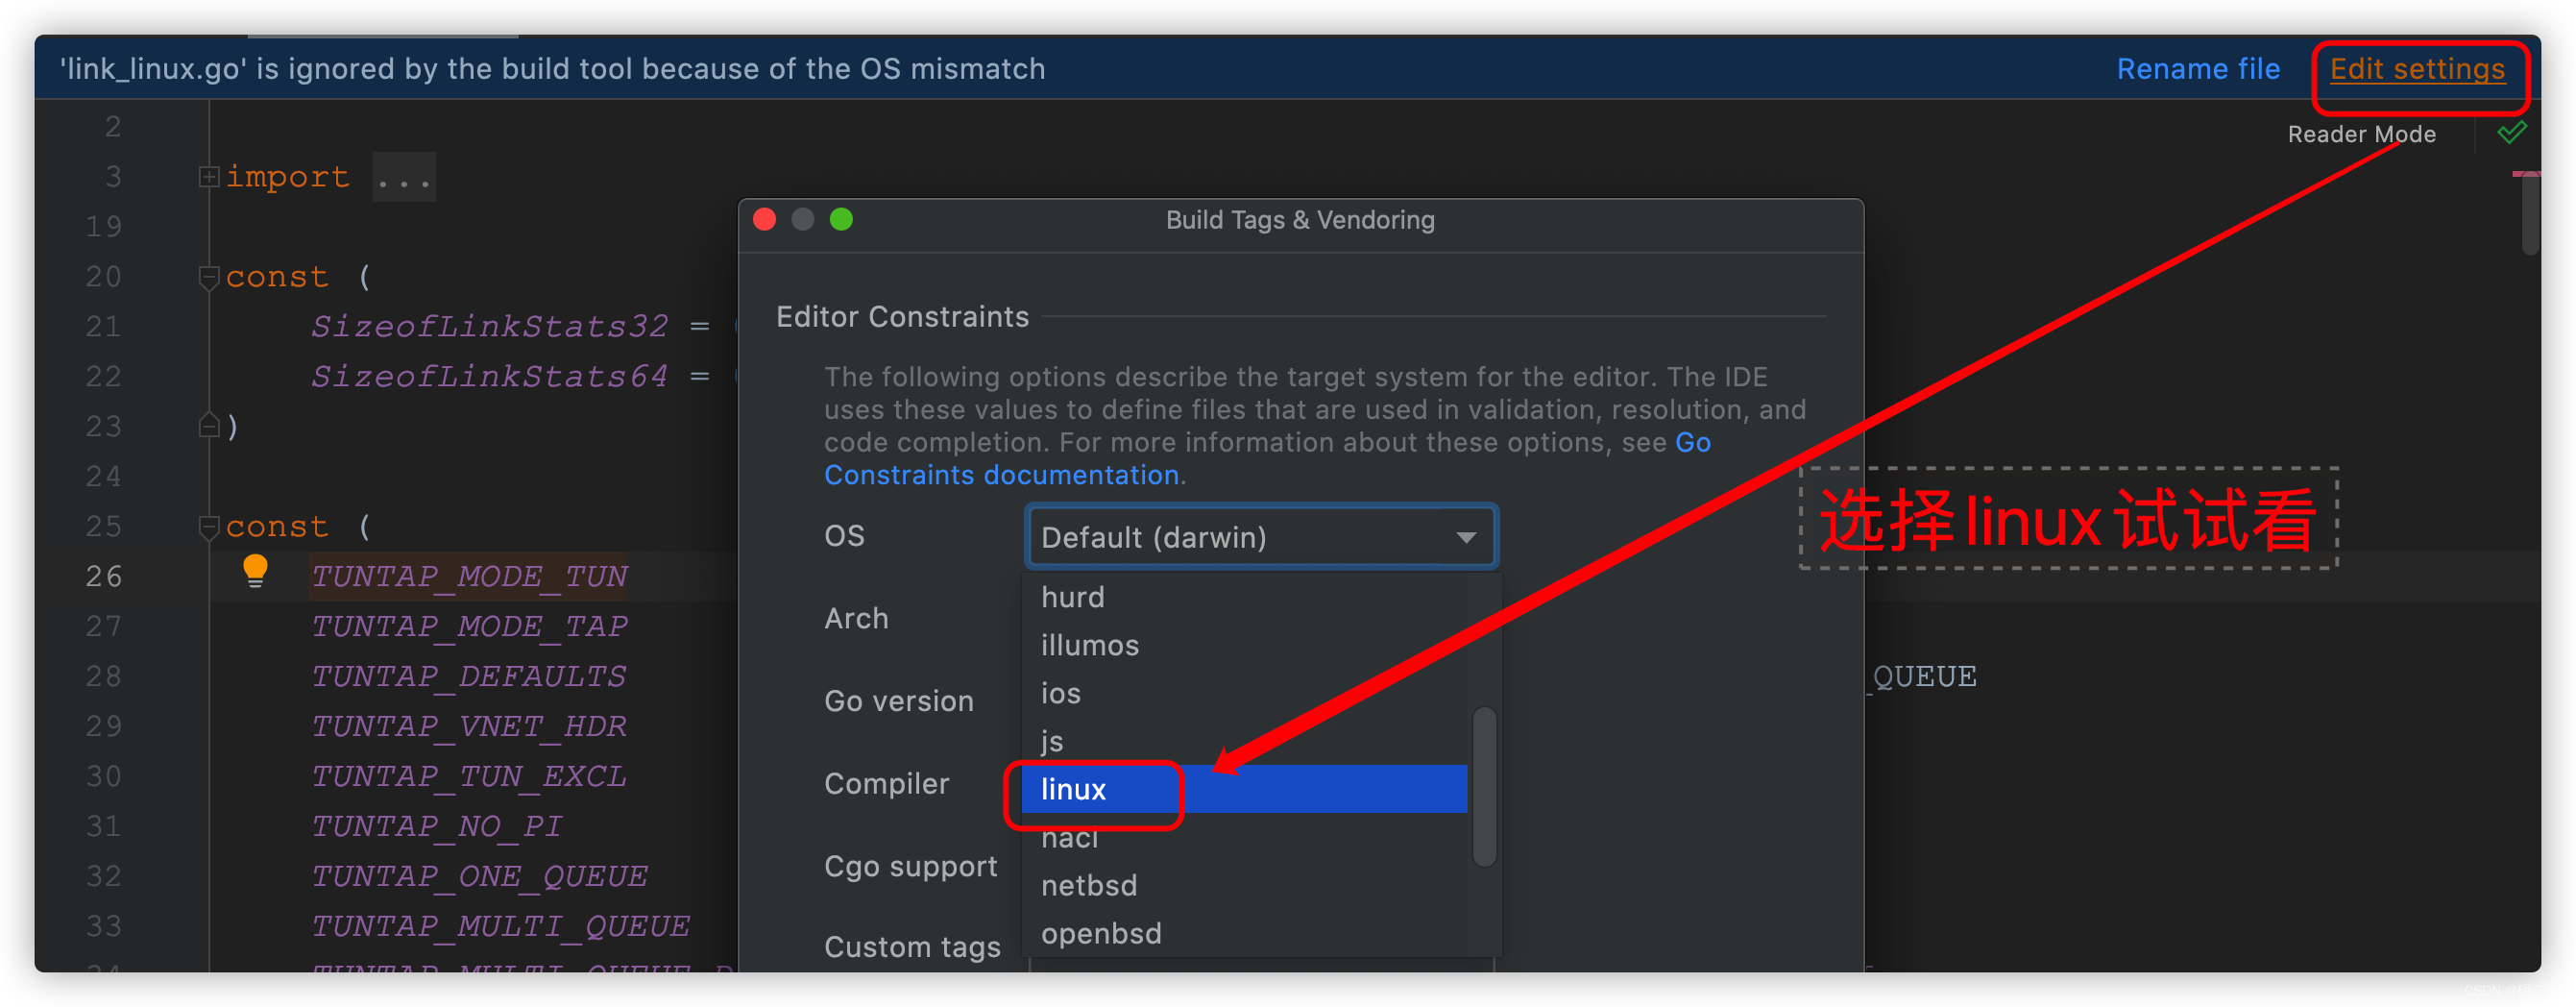Collapse the const block at line 25
2576x1007 pixels.
point(208,527)
